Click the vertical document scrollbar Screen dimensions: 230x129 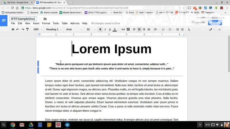coord(229,54)
